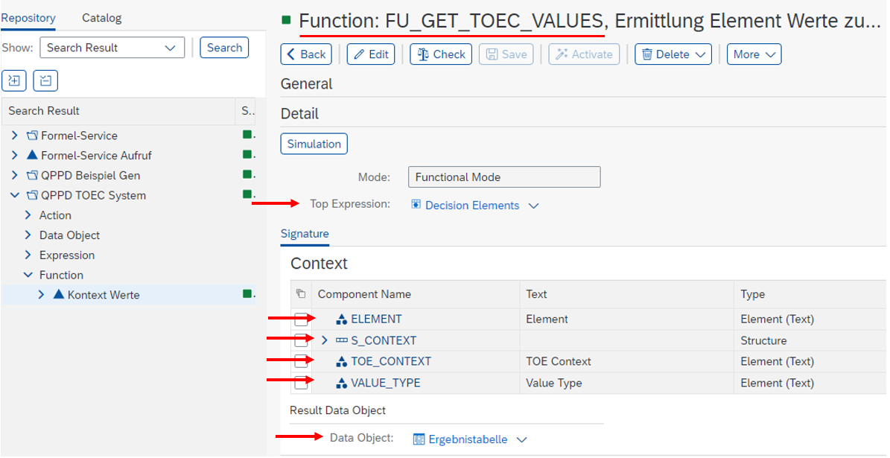Screen dimensions: 890x458
Task: Open the Show dropdown with Search Result
Action: click(112, 48)
